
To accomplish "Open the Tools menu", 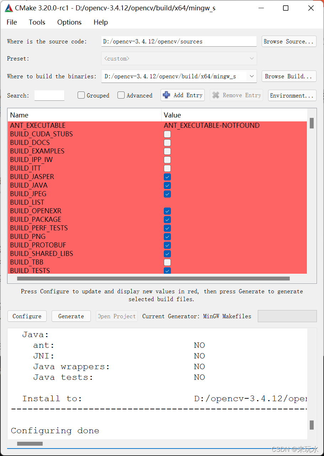I will coord(37,22).
